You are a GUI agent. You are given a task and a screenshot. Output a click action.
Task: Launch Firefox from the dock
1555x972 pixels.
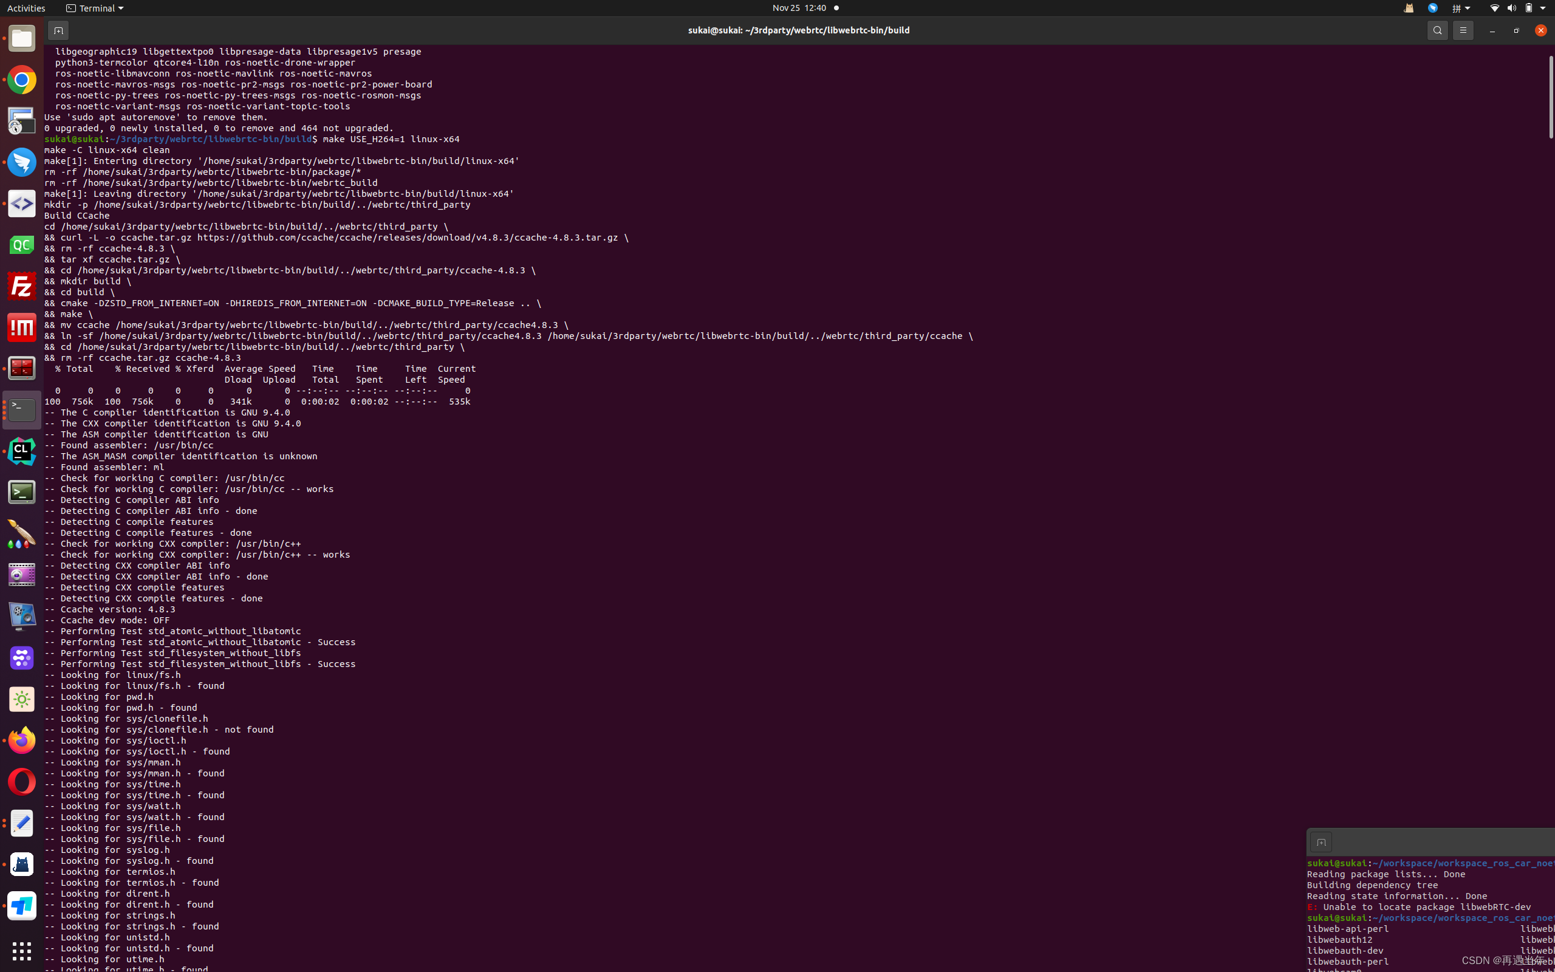pos(21,740)
